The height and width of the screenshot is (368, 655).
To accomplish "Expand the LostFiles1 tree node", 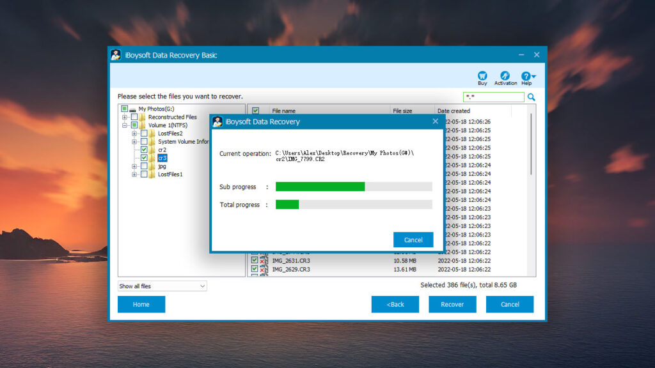I will 134,173.
